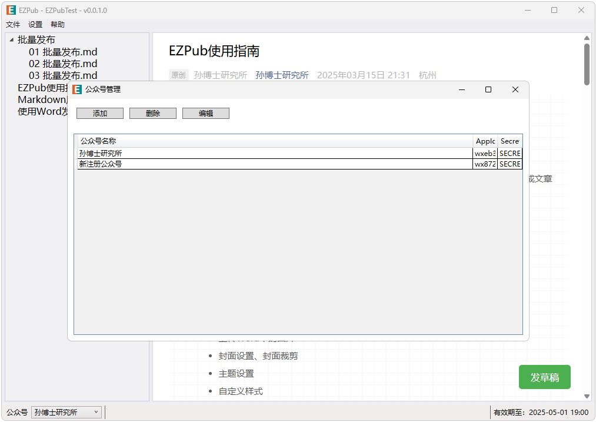596x422 pixels.
Task: Close the 公众号管理 dialog
Action: (515, 89)
